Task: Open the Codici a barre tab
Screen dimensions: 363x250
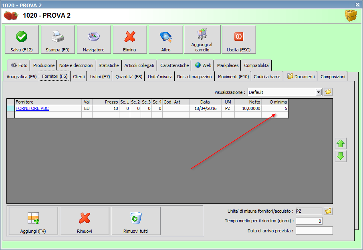Action: point(267,77)
